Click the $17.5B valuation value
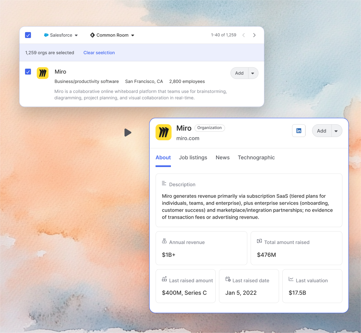The width and height of the screenshot is (361, 333). [297, 293]
